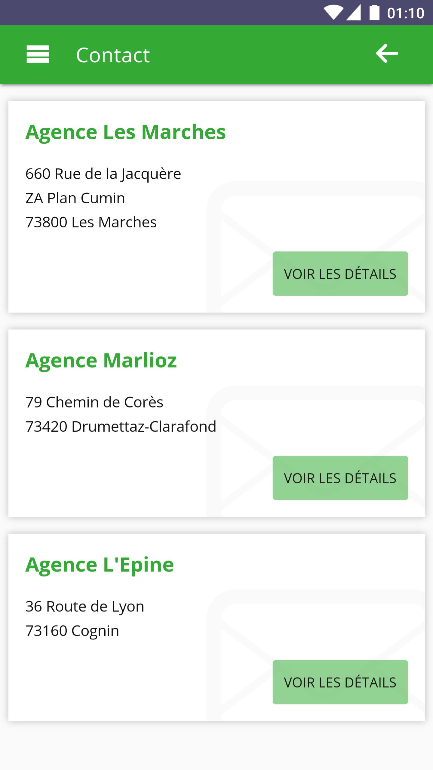Select the Agence Les Marches heading
This screenshot has width=433, height=770.
click(x=125, y=132)
